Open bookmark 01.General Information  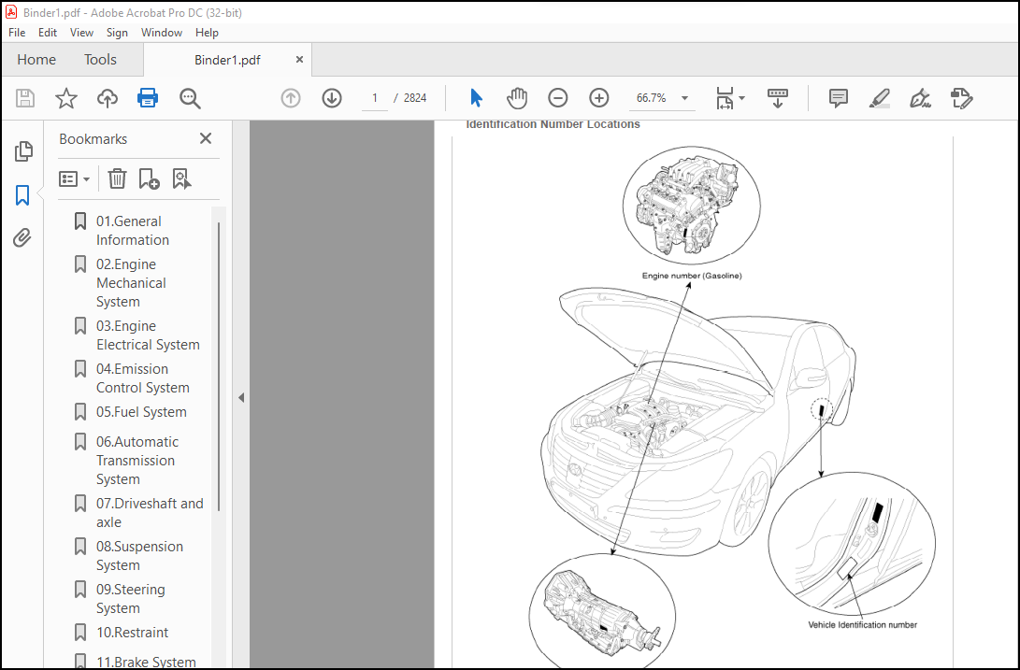pyautogui.click(x=133, y=230)
